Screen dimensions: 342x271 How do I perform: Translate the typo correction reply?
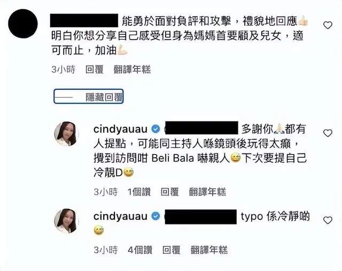point(209,250)
